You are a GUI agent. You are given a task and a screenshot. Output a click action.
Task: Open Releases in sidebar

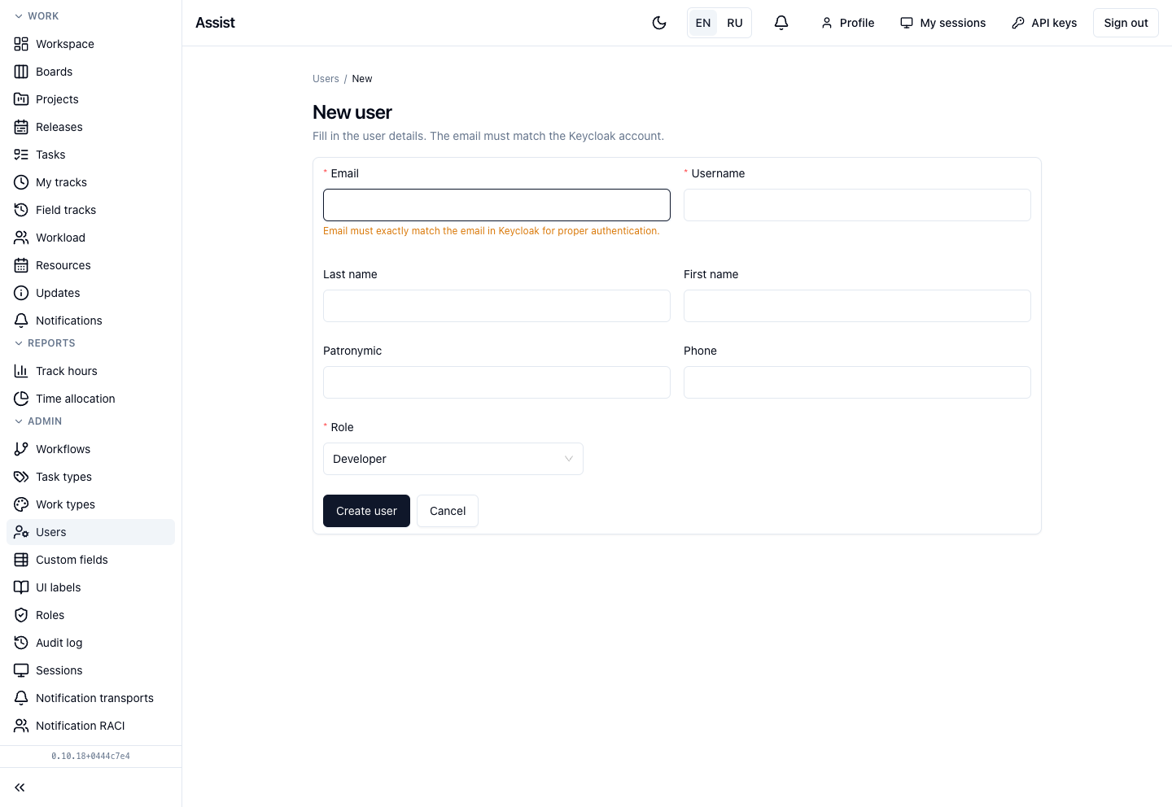pyautogui.click(x=90, y=127)
